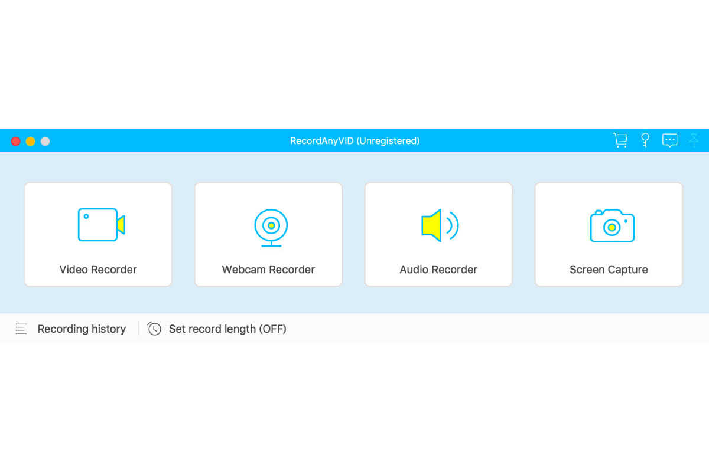Open the feedback chat bubble icon
Image resolution: width=709 pixels, height=472 pixels.
[669, 140]
